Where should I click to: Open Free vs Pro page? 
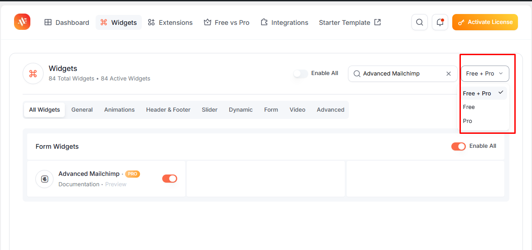point(226,23)
